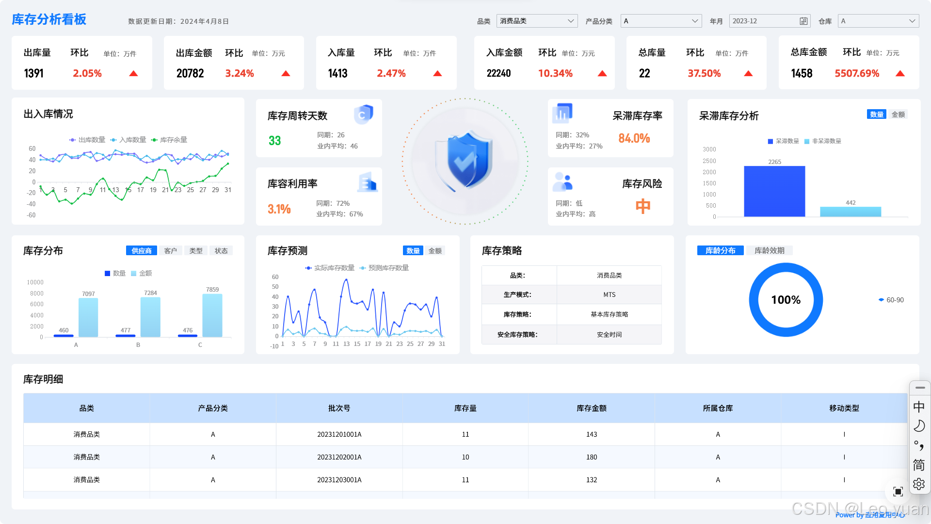Click the 呆滞库存率 bar chart icon
This screenshot has height=524, width=931.
coord(562,114)
